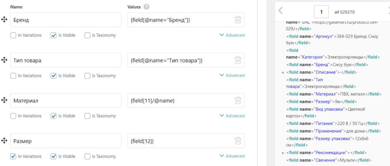The image size is (390, 166).
Task: Open the Values help question mark
Action: click(x=147, y=7)
